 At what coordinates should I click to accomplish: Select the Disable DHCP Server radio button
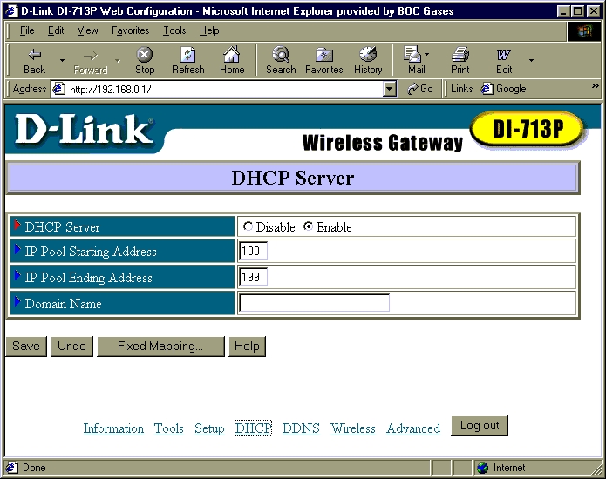(x=249, y=227)
